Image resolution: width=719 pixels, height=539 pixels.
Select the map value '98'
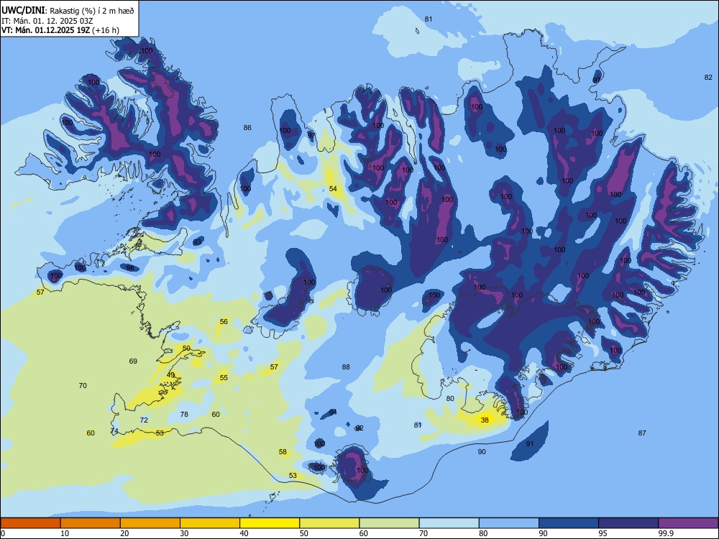click(130, 267)
